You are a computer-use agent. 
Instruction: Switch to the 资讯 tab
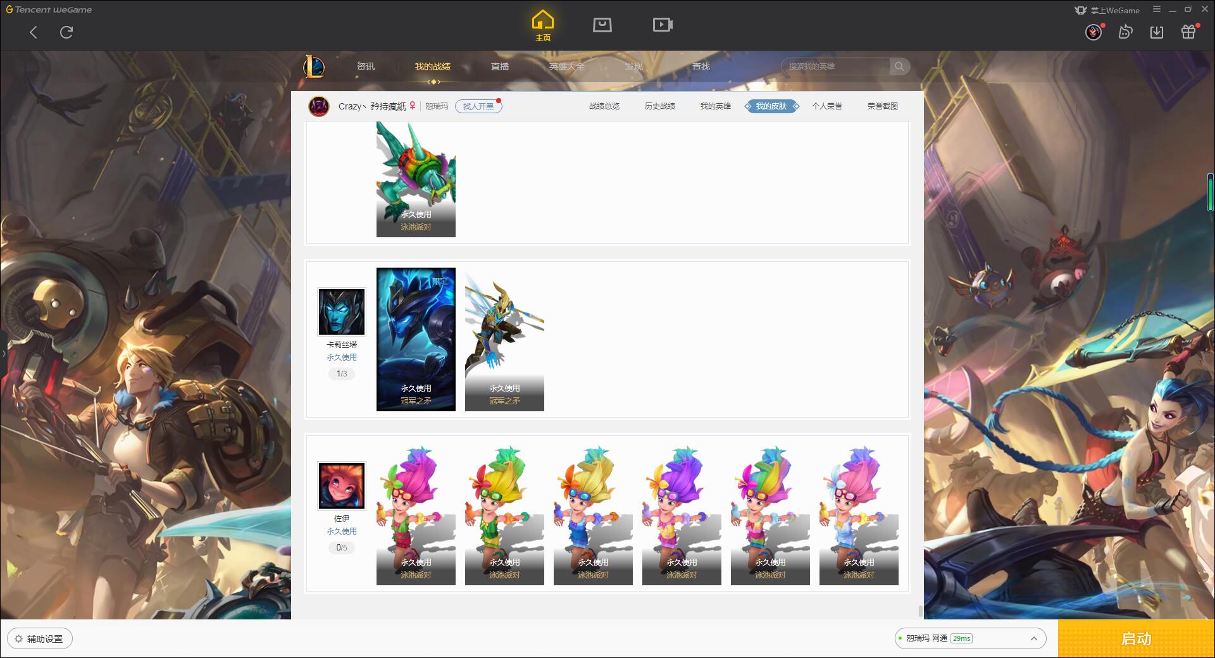pos(366,66)
